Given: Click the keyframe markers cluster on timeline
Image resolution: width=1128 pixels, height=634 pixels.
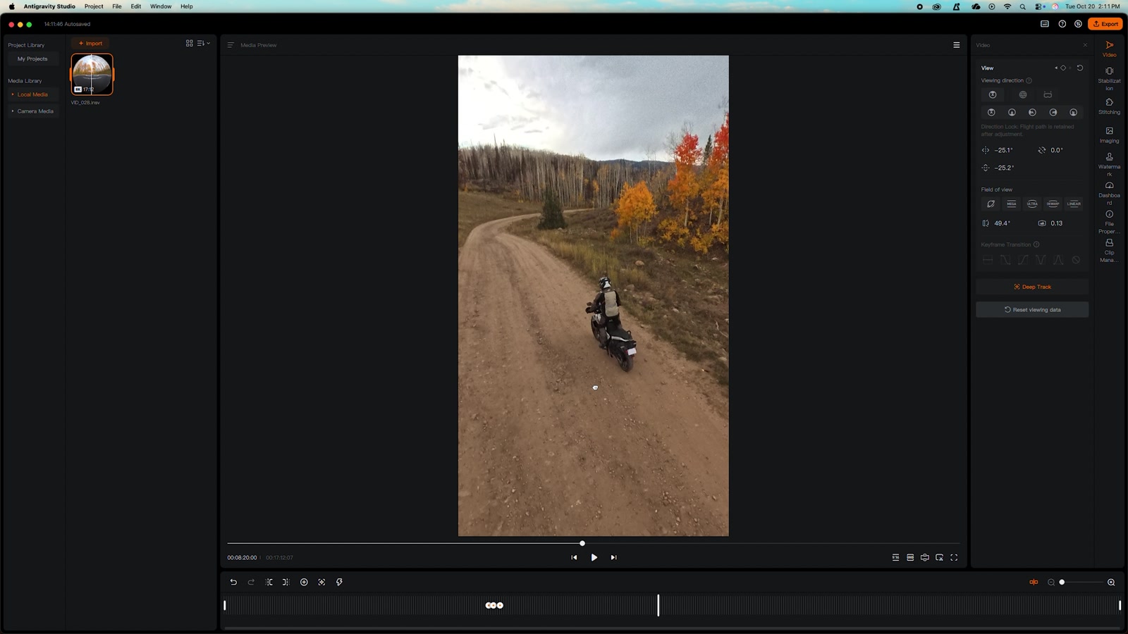Looking at the screenshot, I should [494, 605].
